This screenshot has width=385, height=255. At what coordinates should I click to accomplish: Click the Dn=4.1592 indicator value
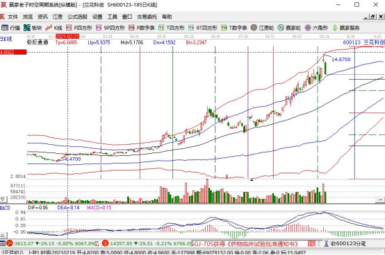pyautogui.click(x=165, y=42)
